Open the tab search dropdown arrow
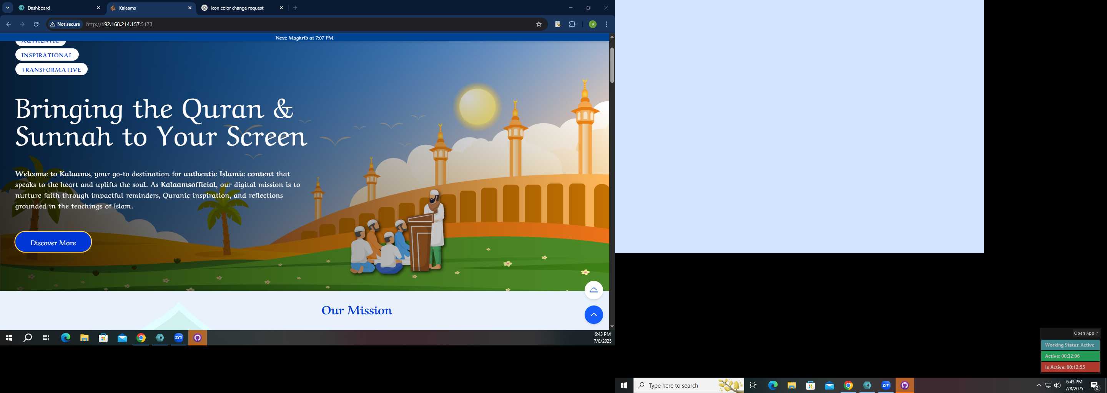Image resolution: width=1107 pixels, height=393 pixels. (x=7, y=8)
